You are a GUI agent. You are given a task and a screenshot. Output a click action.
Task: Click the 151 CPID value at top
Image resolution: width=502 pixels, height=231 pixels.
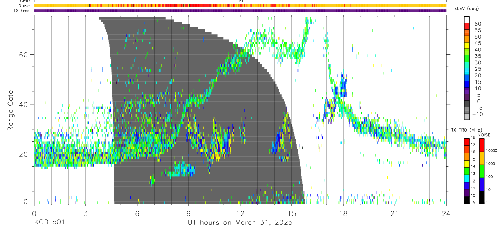coord(240,1)
